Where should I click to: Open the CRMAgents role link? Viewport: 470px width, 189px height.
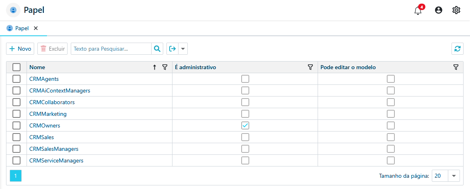(44, 79)
